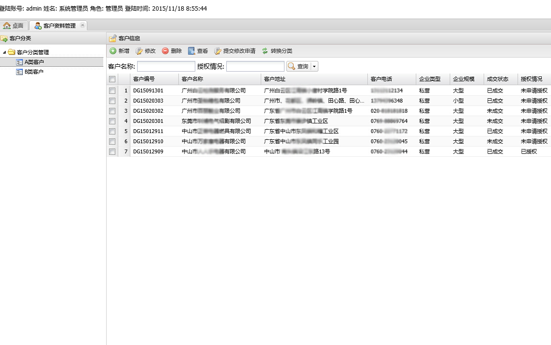The height and width of the screenshot is (345, 551).
Task: Click the 客户名称 search input field
Action: (x=166, y=66)
